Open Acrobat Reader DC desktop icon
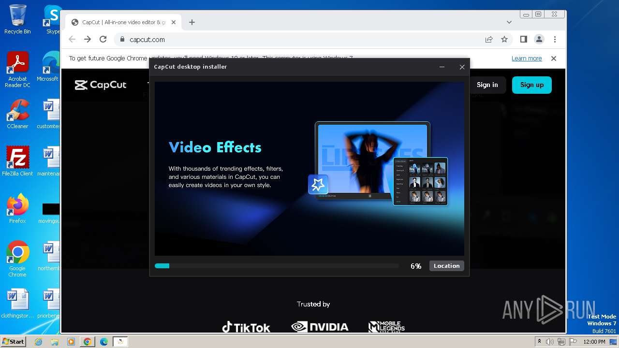This screenshot has height=348, width=619. pyautogui.click(x=17, y=70)
